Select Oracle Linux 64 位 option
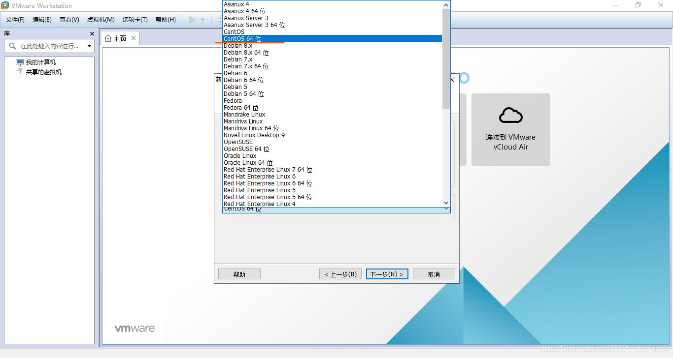The image size is (673, 358). 333,162
